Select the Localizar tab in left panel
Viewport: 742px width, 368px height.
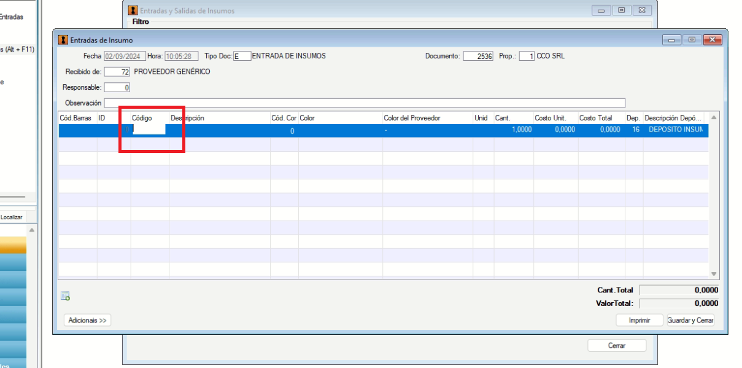point(12,217)
